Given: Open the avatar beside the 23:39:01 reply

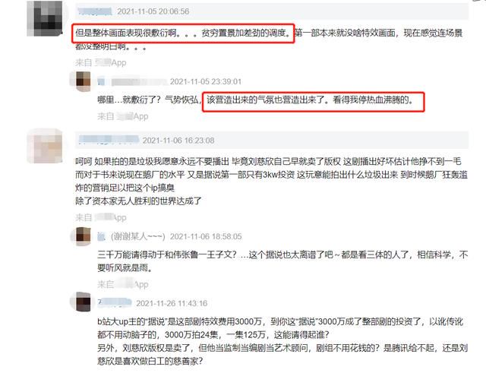Looking at the screenshot, I should pos(83,81).
